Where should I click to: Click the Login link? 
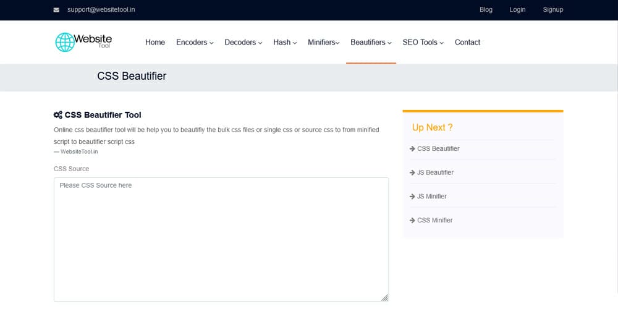pos(517,10)
